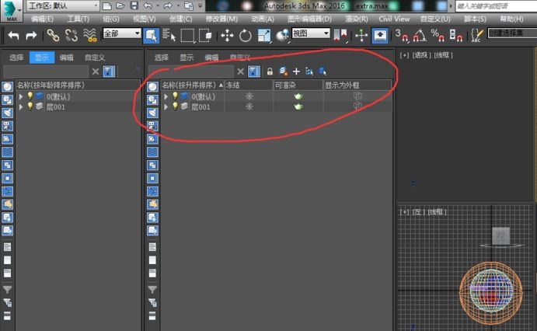Click the large Redo arrow in main toolbar

pyautogui.click(x=31, y=35)
